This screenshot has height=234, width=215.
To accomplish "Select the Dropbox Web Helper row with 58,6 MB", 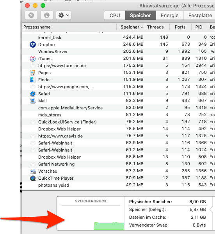I will [x=118, y=157].
